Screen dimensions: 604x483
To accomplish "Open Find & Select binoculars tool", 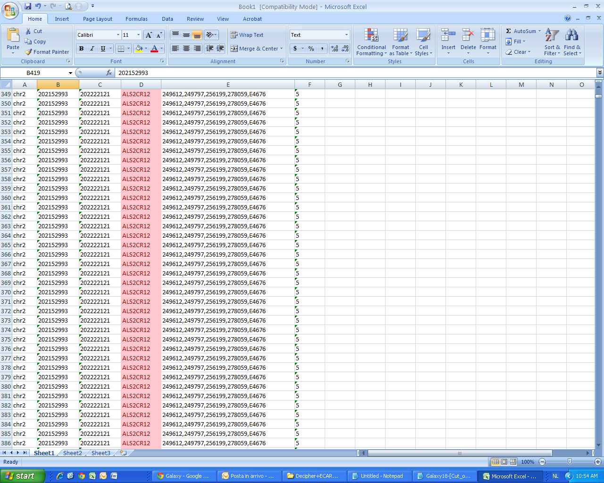I will coord(571,35).
